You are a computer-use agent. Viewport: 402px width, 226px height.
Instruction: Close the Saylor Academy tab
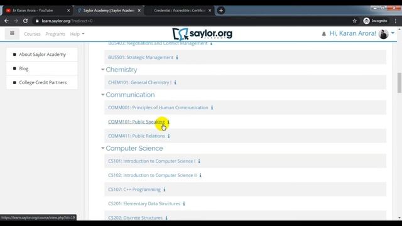[x=139, y=11]
